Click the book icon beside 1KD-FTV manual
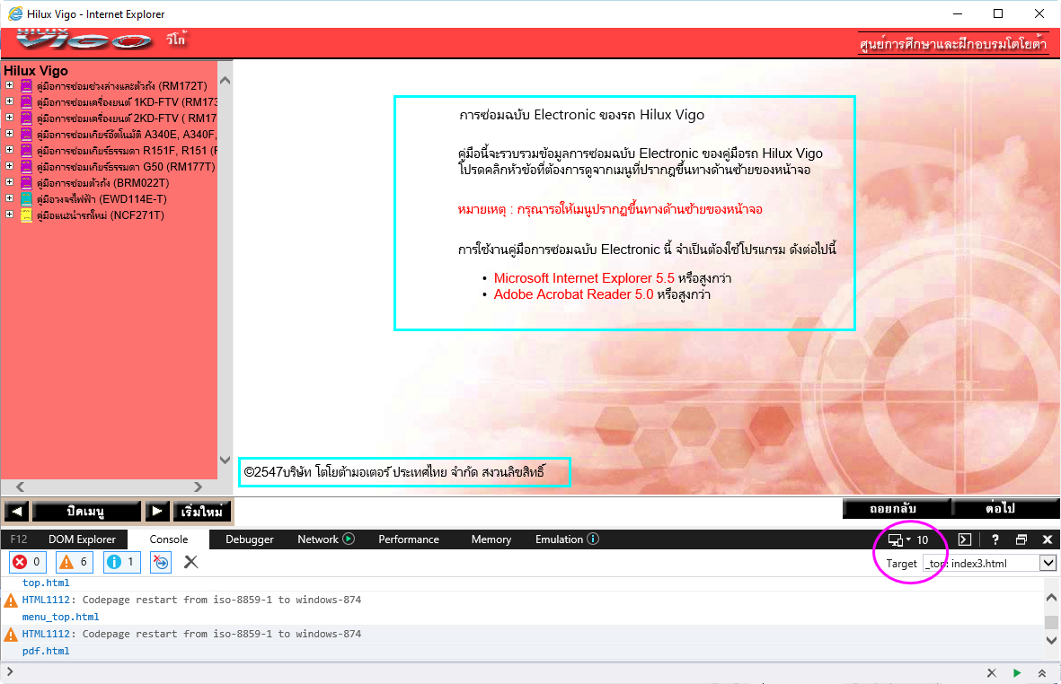This screenshot has width=1061, height=684. tap(26, 102)
